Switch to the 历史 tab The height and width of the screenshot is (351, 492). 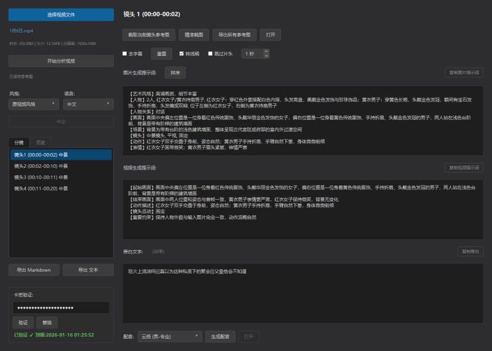41,143
